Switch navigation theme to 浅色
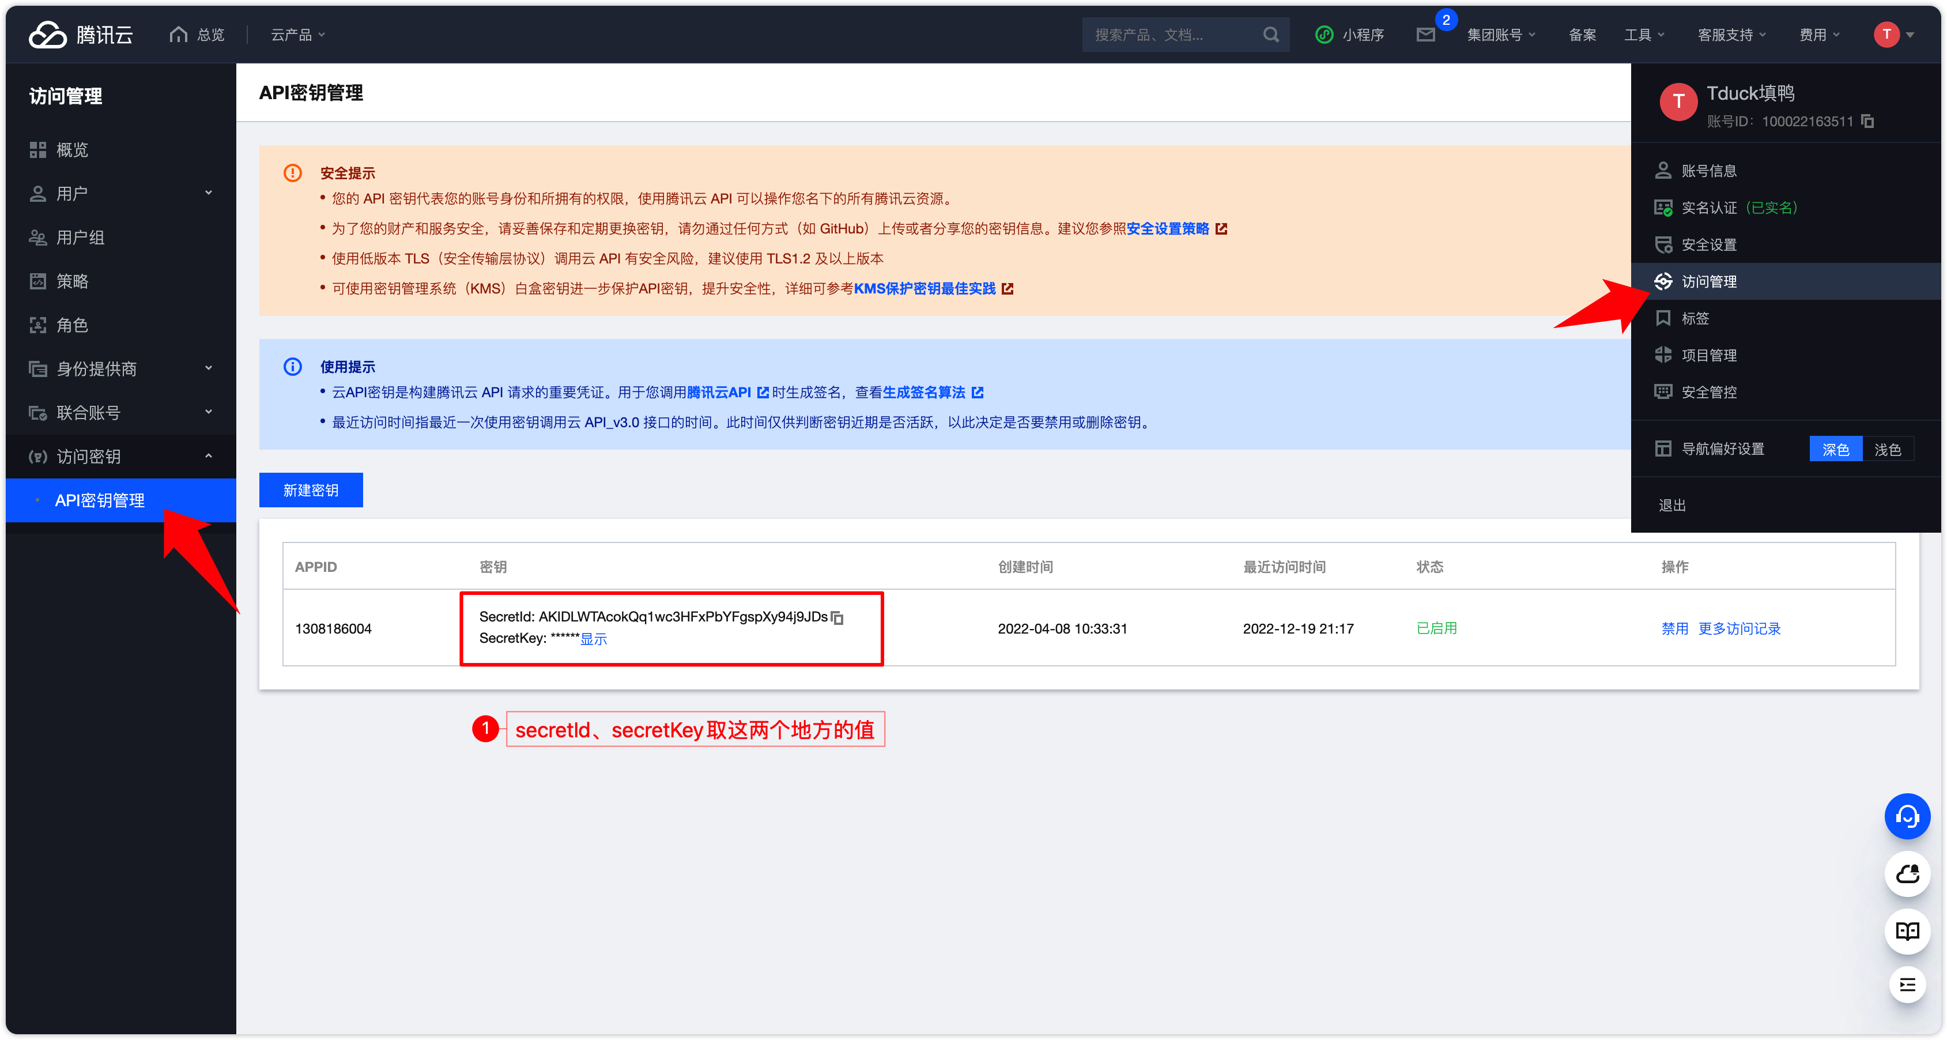The width and height of the screenshot is (1947, 1040). [1887, 449]
